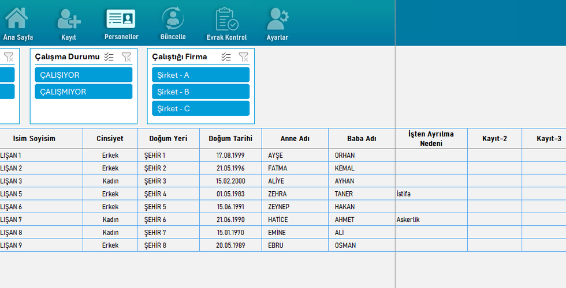The width and height of the screenshot is (566, 288).
Task: Clear filter in Çalışma Durumu slicer
Action: pyautogui.click(x=126, y=57)
